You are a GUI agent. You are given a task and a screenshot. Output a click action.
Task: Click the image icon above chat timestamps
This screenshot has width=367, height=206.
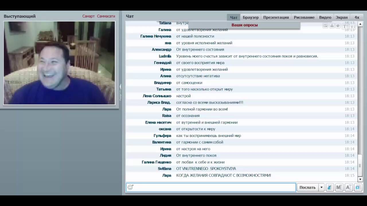(325, 26)
